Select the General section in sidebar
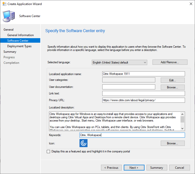The image size is (195, 174). click(x=8, y=30)
